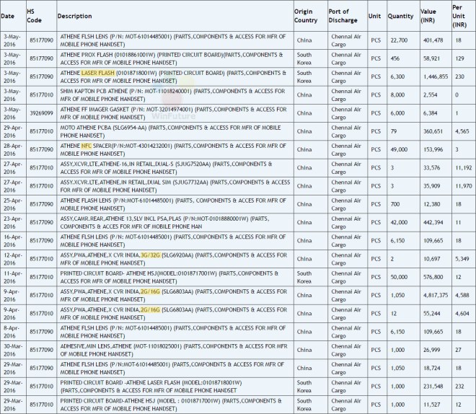476x414 pixels.
Task: Click the date 25-Apr-2016
Action: click(13, 204)
